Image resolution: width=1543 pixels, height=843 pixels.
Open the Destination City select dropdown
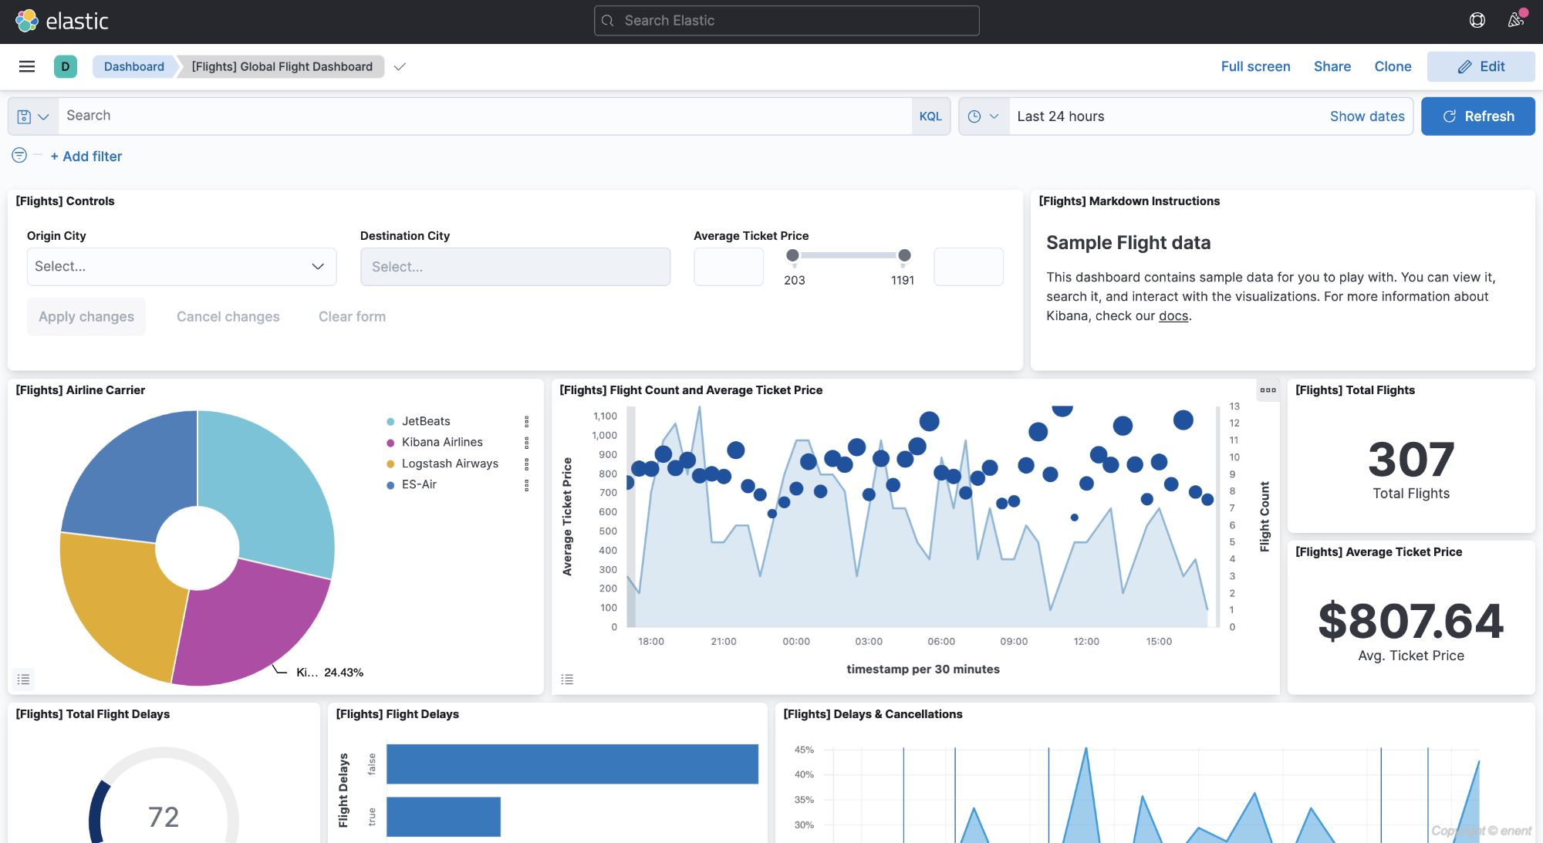coord(515,267)
